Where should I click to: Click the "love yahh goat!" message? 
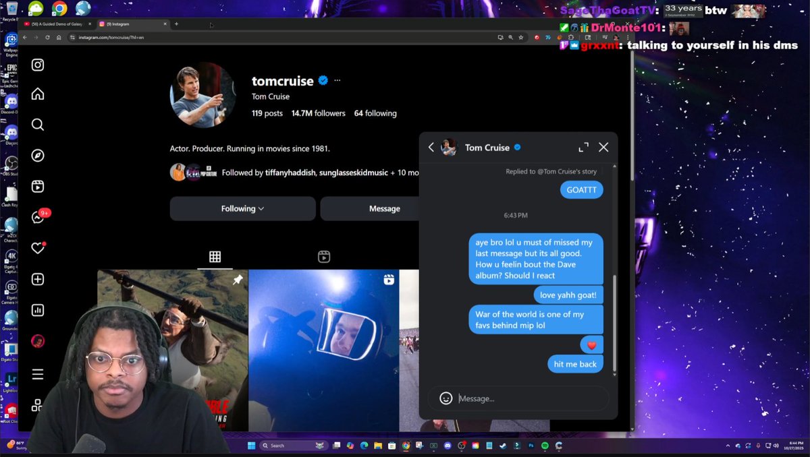[x=568, y=295]
